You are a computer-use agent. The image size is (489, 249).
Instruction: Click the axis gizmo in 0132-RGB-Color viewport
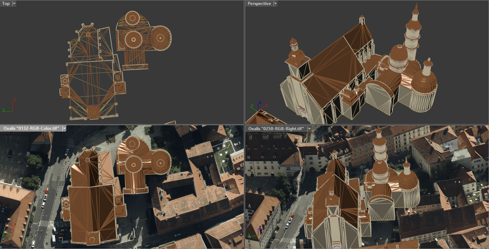[9, 229]
